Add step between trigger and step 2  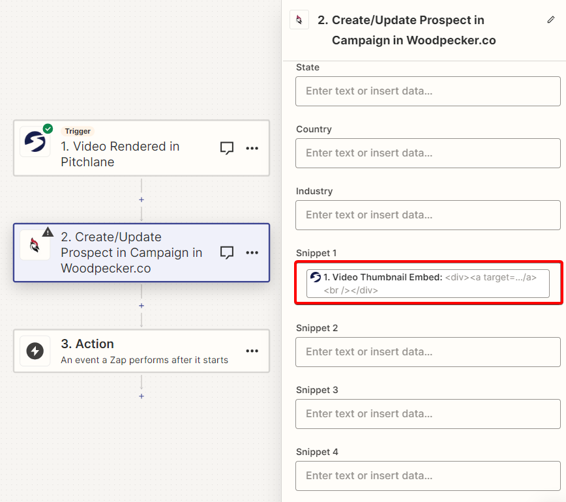(x=141, y=199)
